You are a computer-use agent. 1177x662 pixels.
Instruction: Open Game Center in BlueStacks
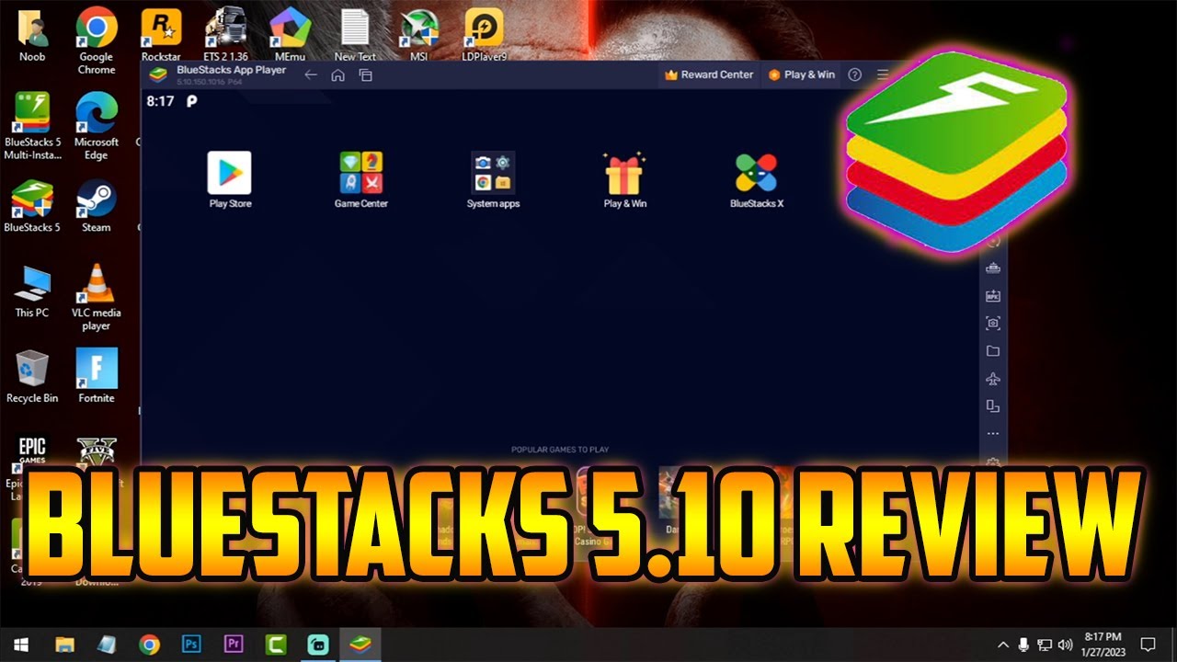[360, 180]
